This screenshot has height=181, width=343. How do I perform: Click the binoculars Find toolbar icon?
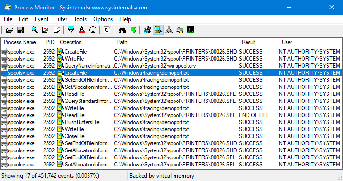click(122, 30)
